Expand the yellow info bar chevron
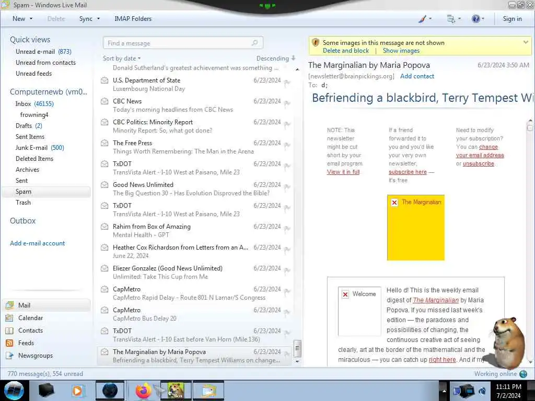Screen dimensions: 535x401 pyautogui.click(x=526, y=42)
